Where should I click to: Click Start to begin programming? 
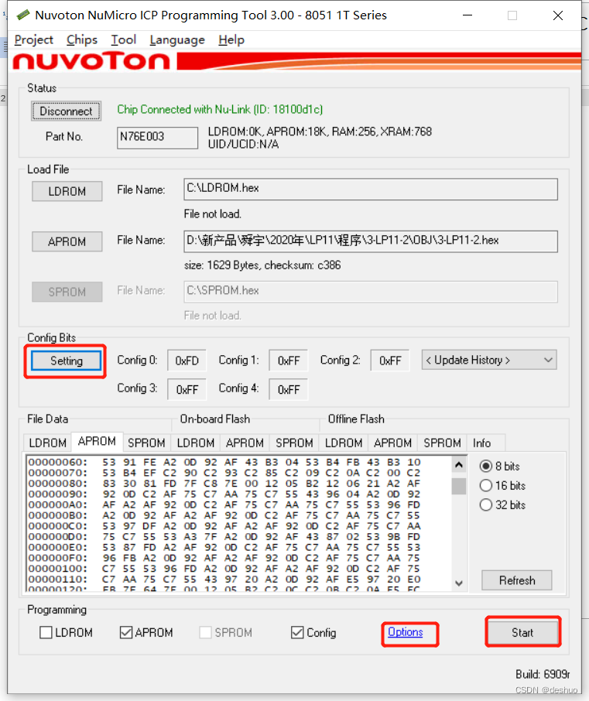(522, 633)
